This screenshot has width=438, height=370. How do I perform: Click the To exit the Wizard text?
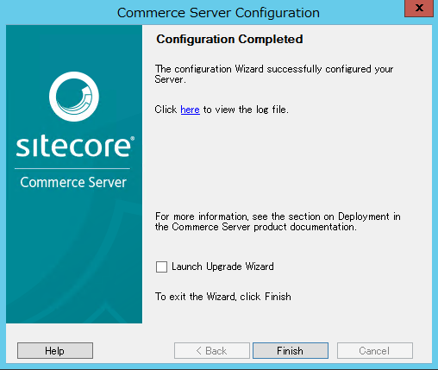click(x=223, y=297)
